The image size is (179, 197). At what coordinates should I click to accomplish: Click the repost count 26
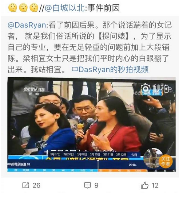[36, 185]
